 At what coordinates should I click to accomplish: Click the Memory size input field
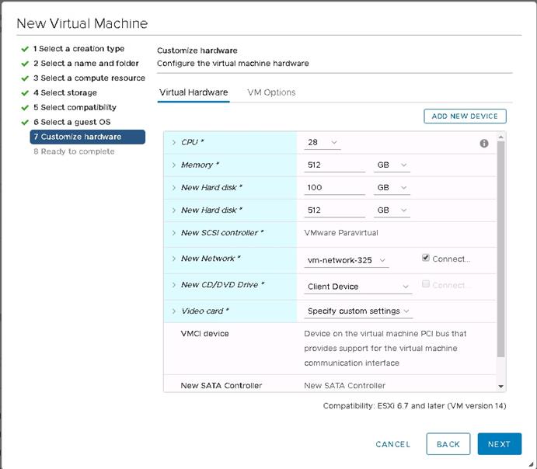click(x=335, y=165)
